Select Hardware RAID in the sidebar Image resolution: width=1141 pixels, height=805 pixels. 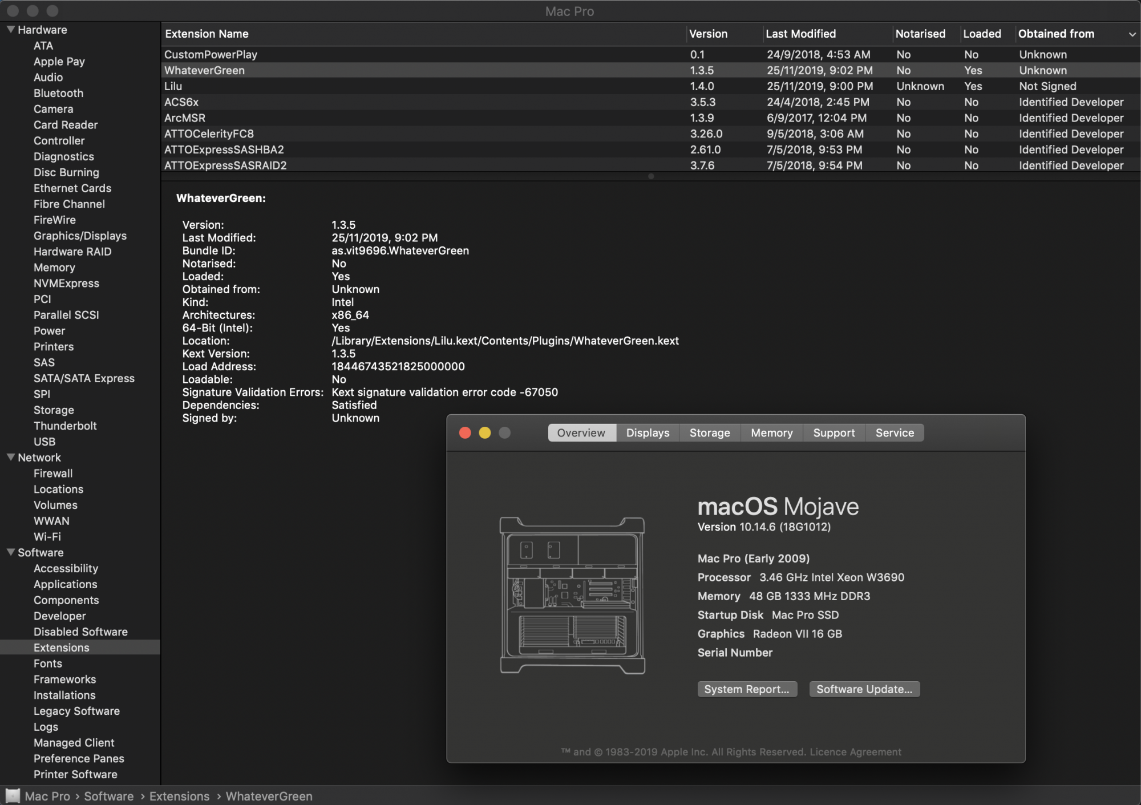(72, 252)
